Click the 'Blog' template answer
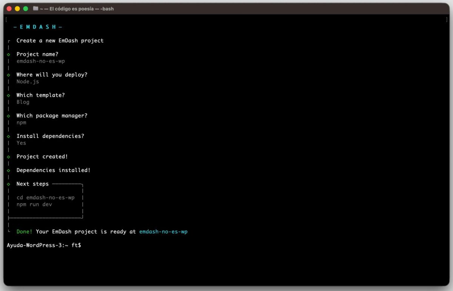 pyautogui.click(x=23, y=102)
